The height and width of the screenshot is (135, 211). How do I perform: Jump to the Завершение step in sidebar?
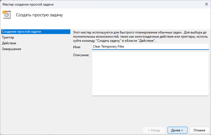coord(11,49)
